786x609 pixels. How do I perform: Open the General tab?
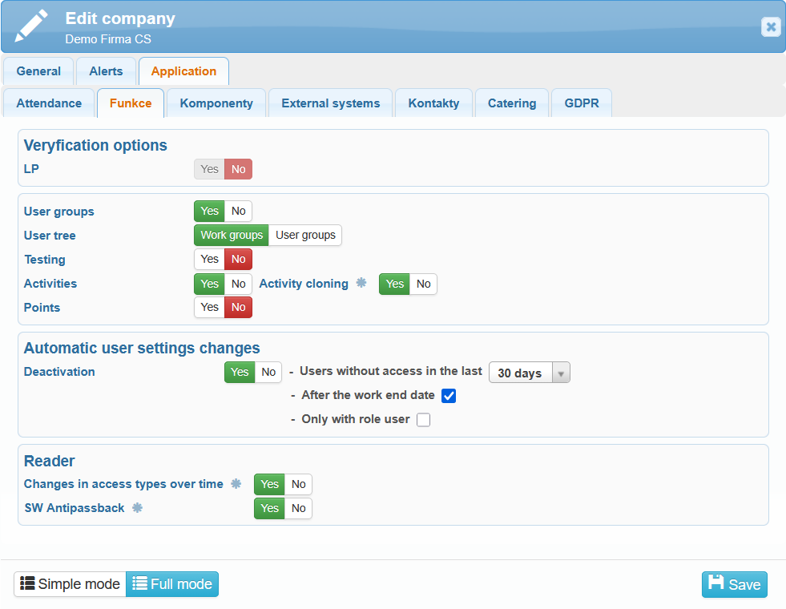pos(38,71)
